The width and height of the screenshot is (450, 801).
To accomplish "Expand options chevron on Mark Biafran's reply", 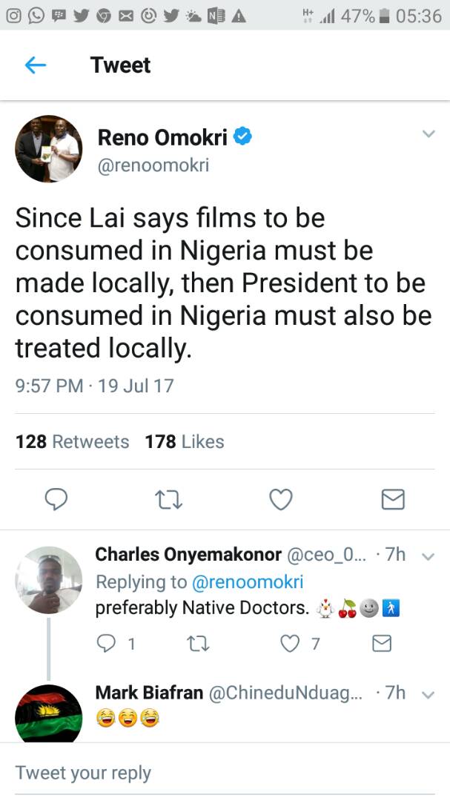I will tap(428, 694).
